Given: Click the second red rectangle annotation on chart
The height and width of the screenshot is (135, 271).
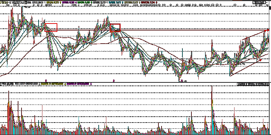Looking at the screenshot, I should 115,28.
